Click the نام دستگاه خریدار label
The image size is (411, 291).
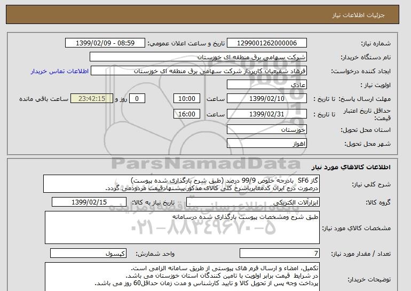[366, 57]
